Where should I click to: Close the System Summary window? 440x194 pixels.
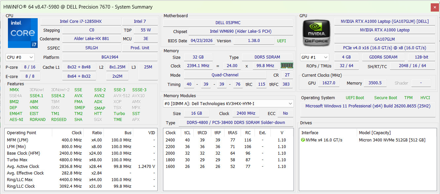click(435, 7)
